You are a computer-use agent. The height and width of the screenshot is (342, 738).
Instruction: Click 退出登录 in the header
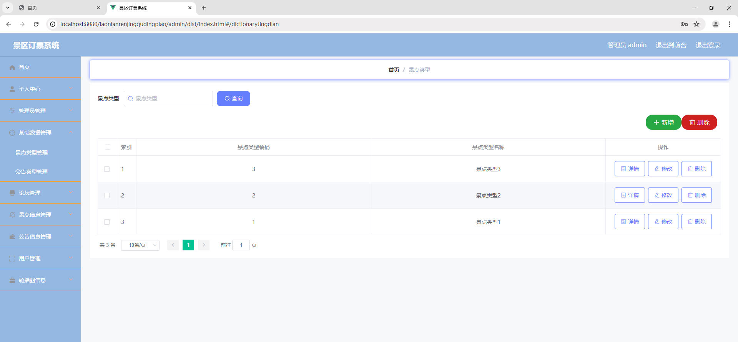coord(708,45)
